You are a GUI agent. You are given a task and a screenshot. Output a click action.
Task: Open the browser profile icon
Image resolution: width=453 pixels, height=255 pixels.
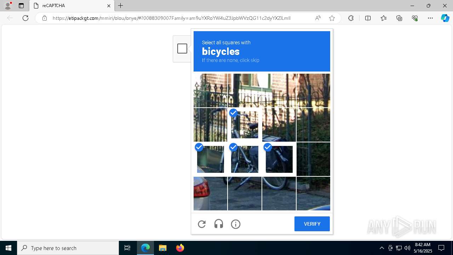[8, 6]
